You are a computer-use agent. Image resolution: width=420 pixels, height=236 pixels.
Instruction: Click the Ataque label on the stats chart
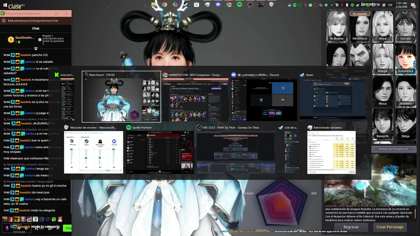[248, 193]
